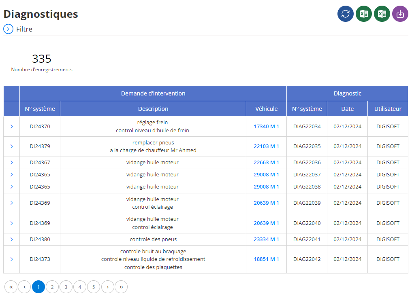
Task: Open vehicle link 18851 M 1
Action: [x=266, y=259]
